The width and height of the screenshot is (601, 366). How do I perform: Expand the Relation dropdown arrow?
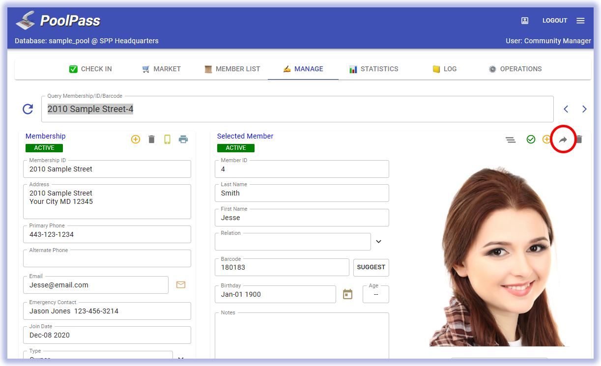[379, 242]
